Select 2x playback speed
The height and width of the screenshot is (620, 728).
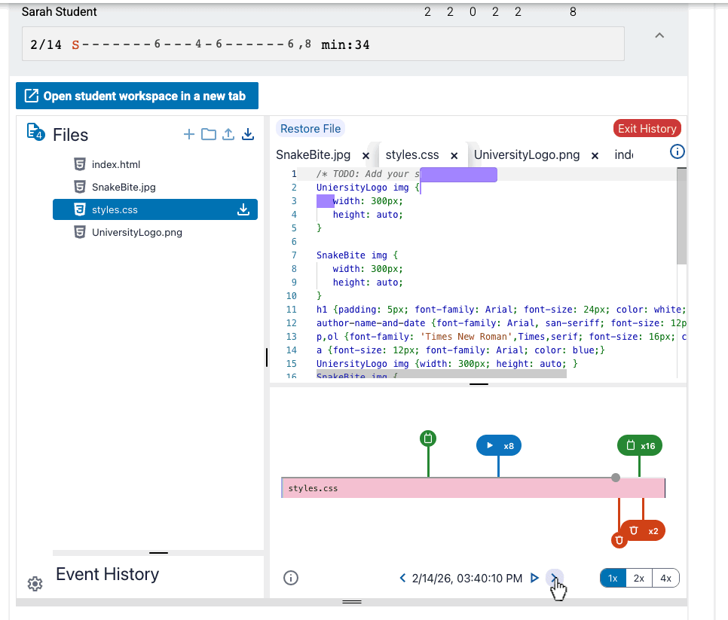pos(639,579)
